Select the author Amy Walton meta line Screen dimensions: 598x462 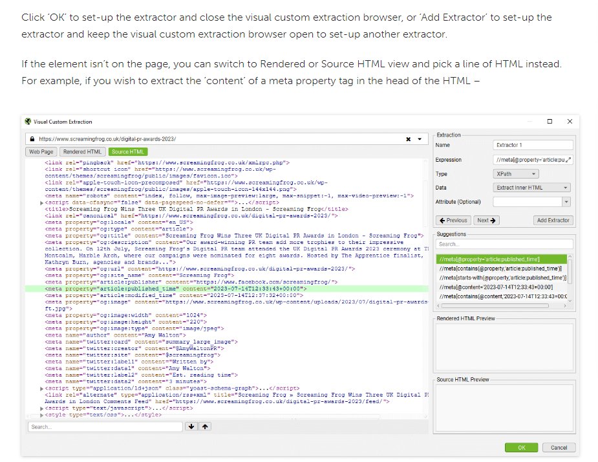pyautogui.click(x=116, y=335)
